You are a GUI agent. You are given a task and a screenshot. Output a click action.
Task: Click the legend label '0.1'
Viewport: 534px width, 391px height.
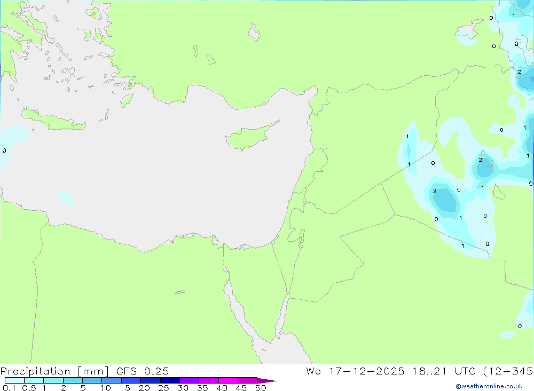pyautogui.click(x=9, y=388)
